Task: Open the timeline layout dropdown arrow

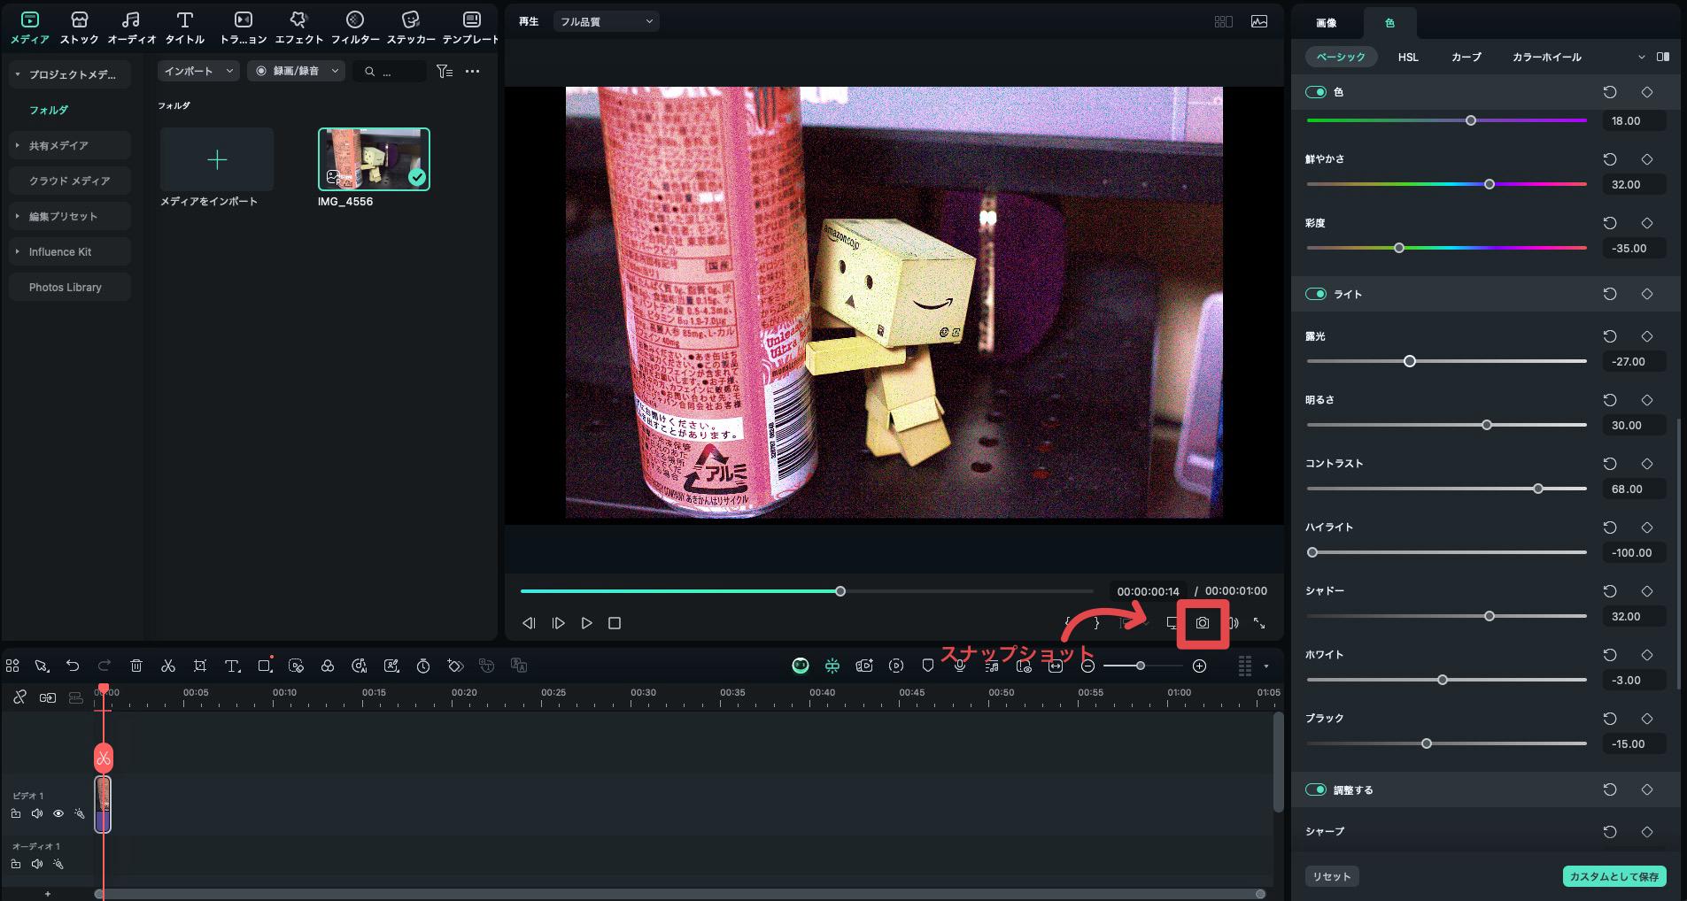Action: pos(1265,666)
